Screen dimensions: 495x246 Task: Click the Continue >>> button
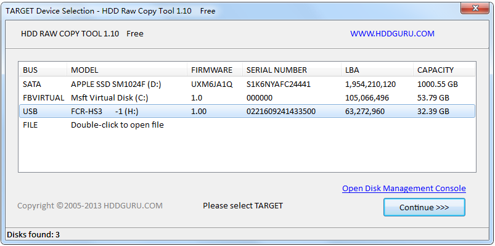(x=424, y=208)
